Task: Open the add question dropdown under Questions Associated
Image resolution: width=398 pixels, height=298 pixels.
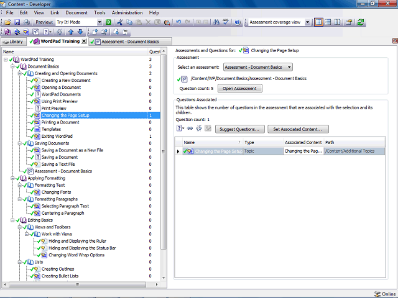Action: point(180,129)
